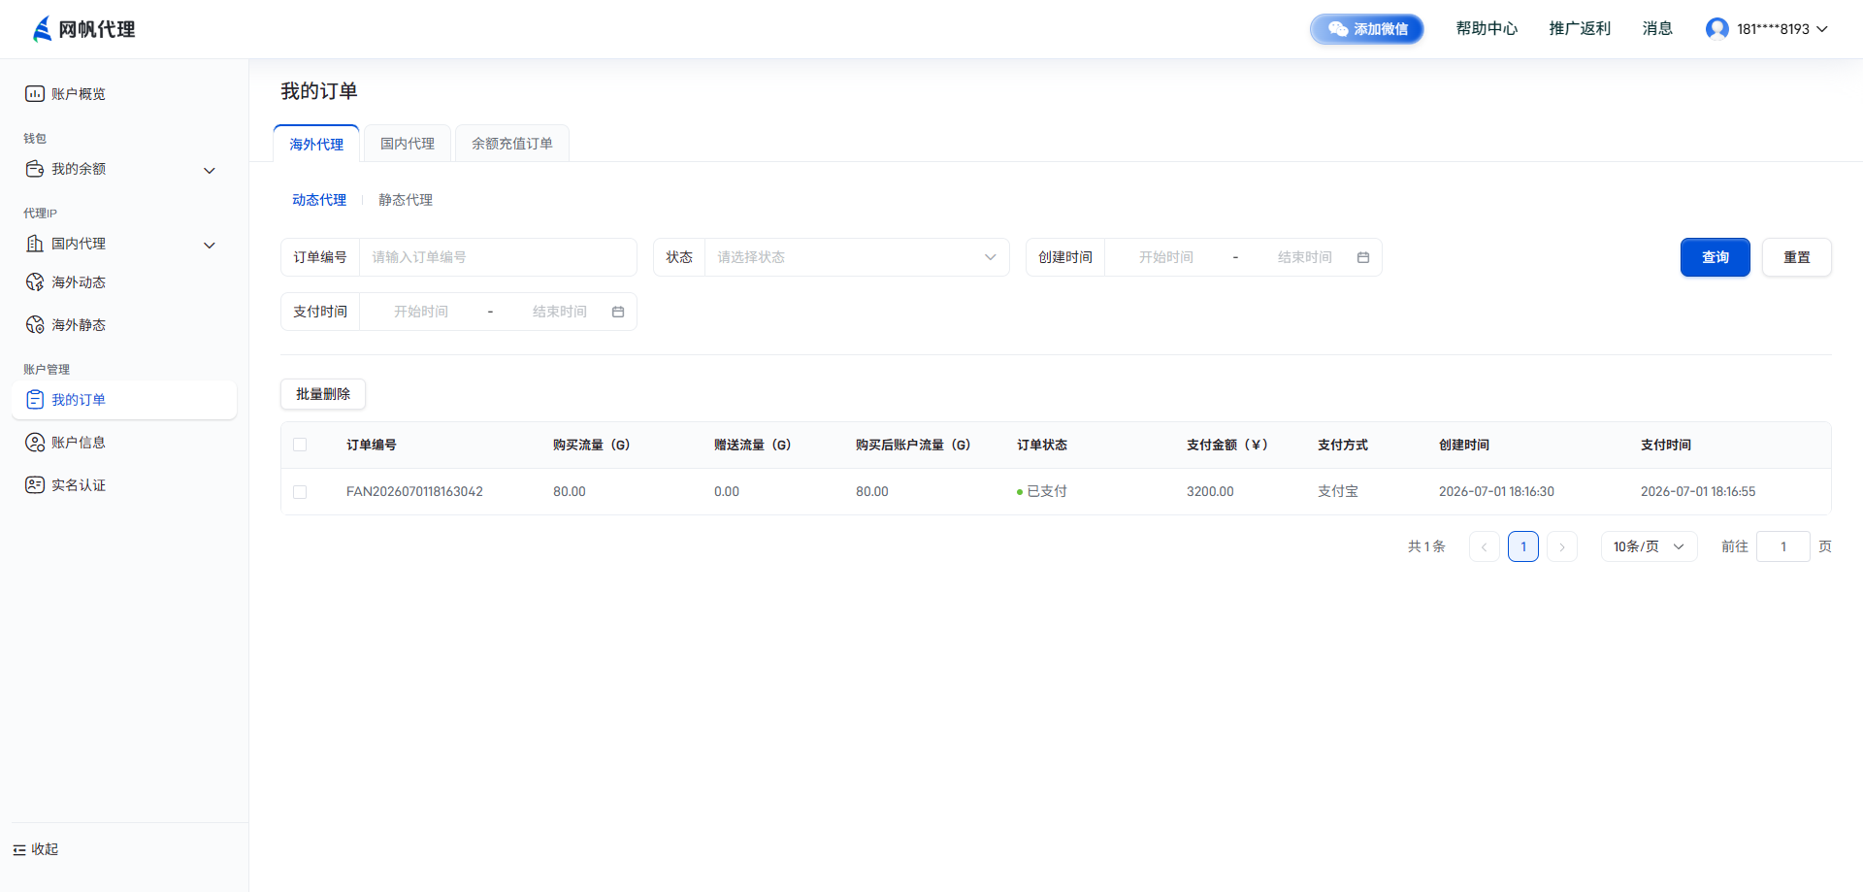1863x892 pixels.
Task: Click the 支付宝 payment method cell
Action: click(1338, 492)
